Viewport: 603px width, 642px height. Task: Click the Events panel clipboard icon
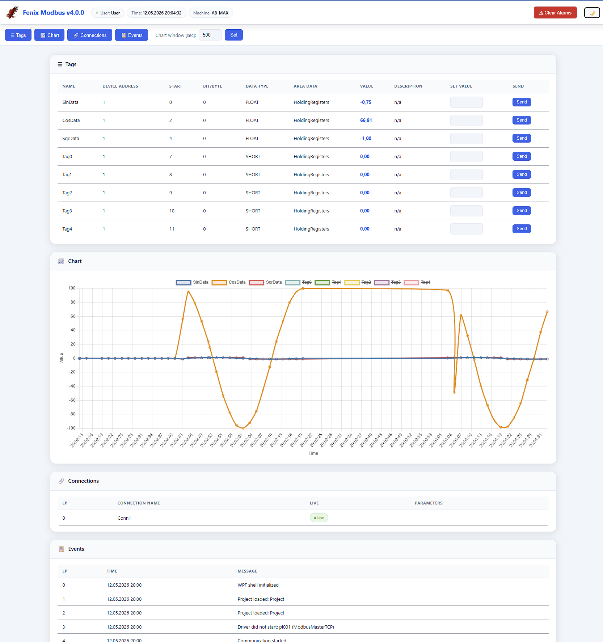(61, 549)
